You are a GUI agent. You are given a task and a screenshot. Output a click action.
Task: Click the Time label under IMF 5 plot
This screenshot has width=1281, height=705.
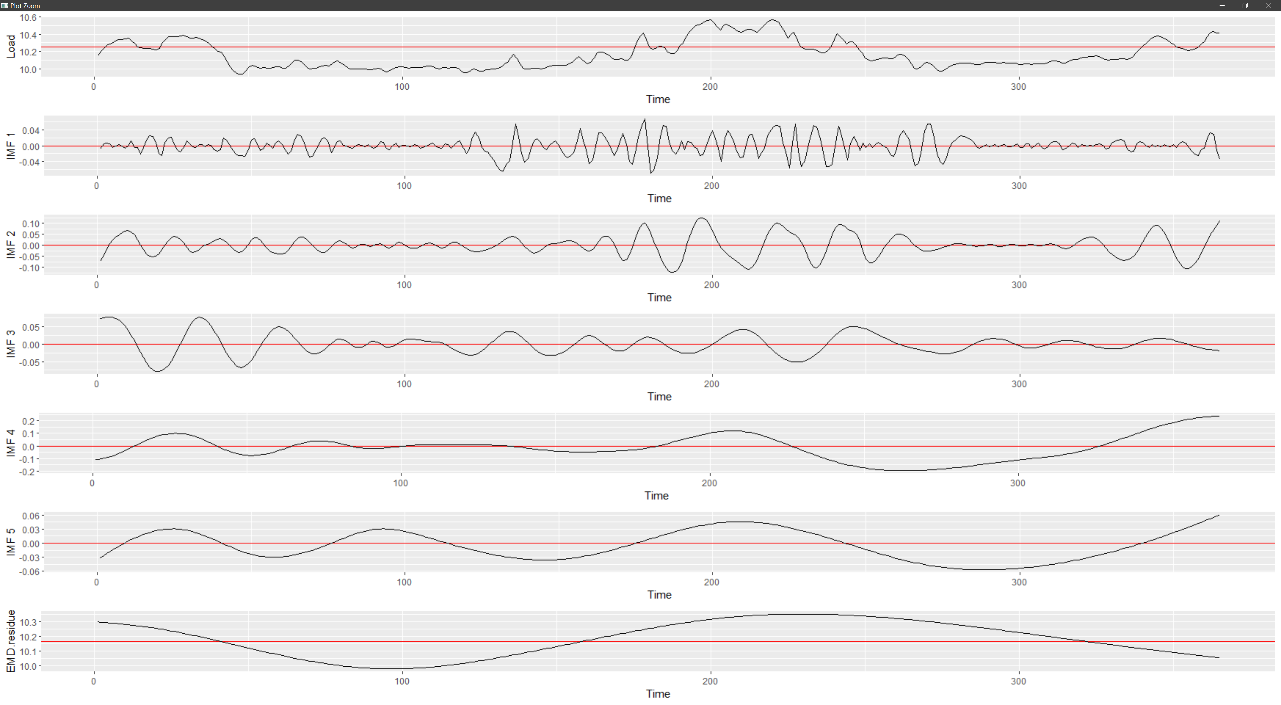(659, 594)
